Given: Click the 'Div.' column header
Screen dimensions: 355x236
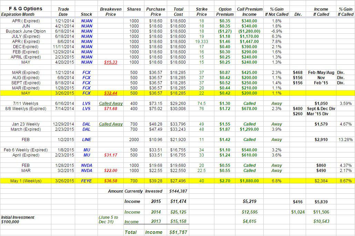Looking at the screenshot, I should [x=298, y=14].
